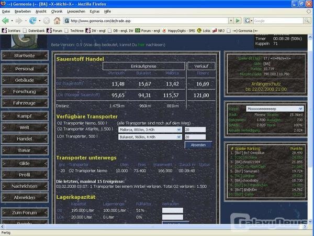Go to Forschung in the sidebar

point(24,91)
